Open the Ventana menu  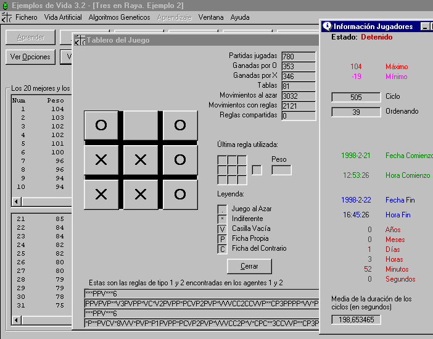pyautogui.click(x=211, y=17)
